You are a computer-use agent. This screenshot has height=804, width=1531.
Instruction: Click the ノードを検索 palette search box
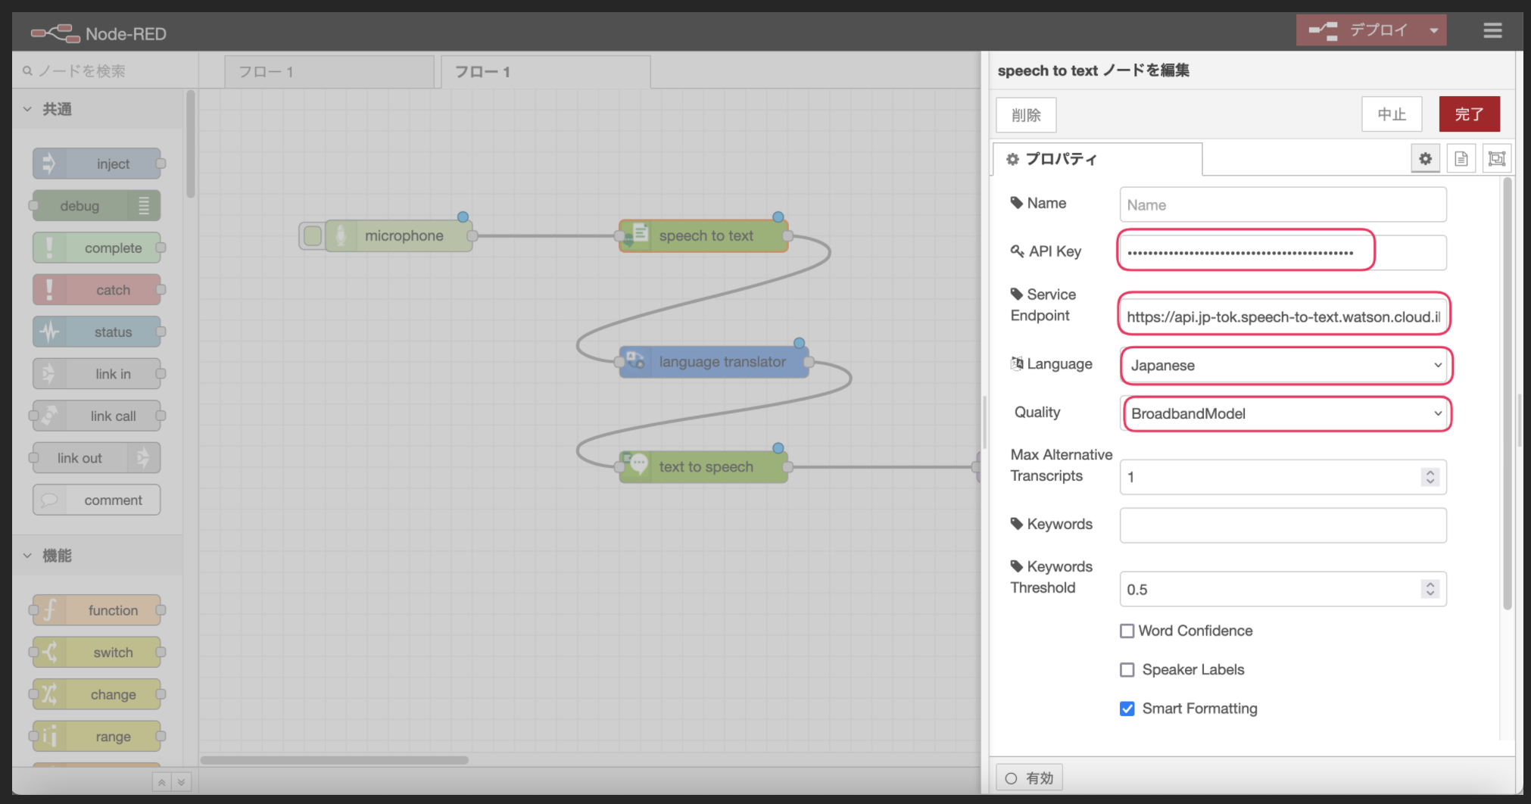106,71
